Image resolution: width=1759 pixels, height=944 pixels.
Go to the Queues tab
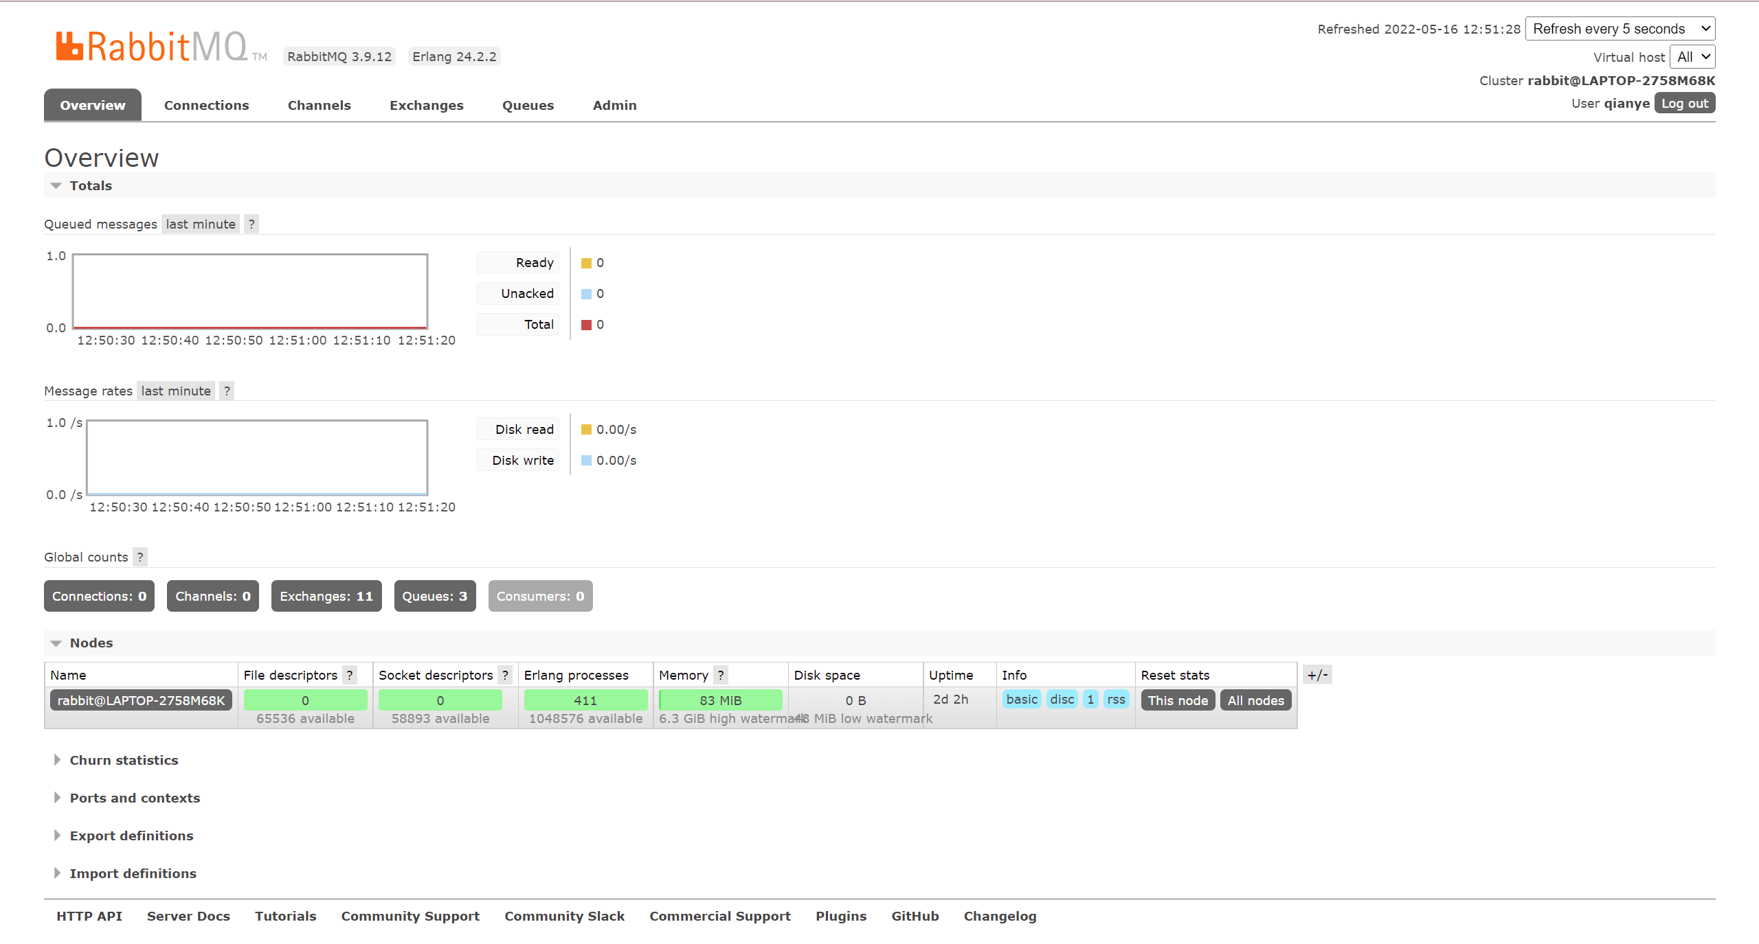pyautogui.click(x=528, y=105)
